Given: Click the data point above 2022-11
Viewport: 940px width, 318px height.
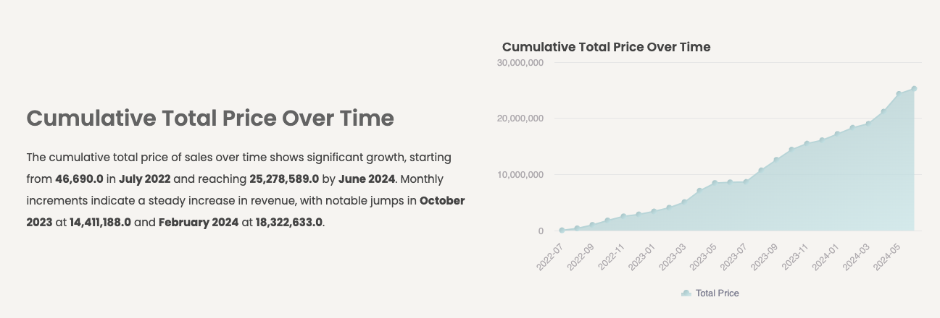Looking at the screenshot, I should pos(623,216).
